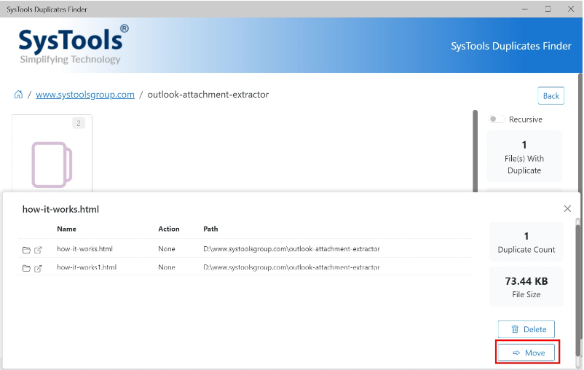Click the SysTools logo

point(74,44)
